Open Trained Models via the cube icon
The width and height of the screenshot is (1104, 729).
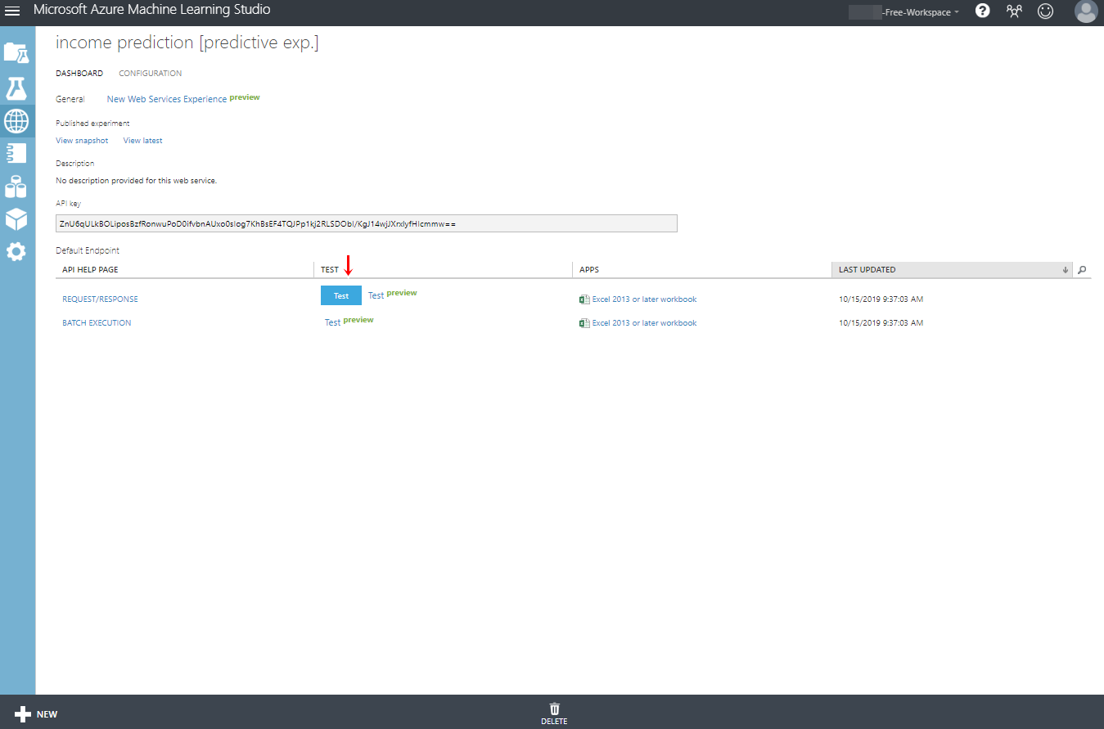click(x=16, y=219)
